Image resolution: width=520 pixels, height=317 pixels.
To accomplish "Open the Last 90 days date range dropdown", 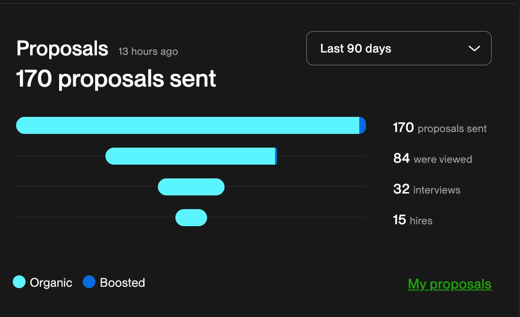I will point(399,48).
